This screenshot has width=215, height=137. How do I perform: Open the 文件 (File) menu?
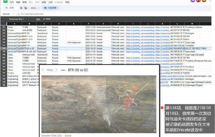[12, 2]
